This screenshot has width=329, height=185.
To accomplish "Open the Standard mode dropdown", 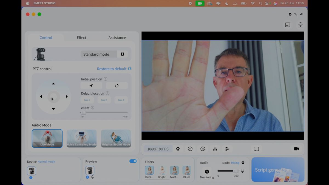I will [99, 54].
